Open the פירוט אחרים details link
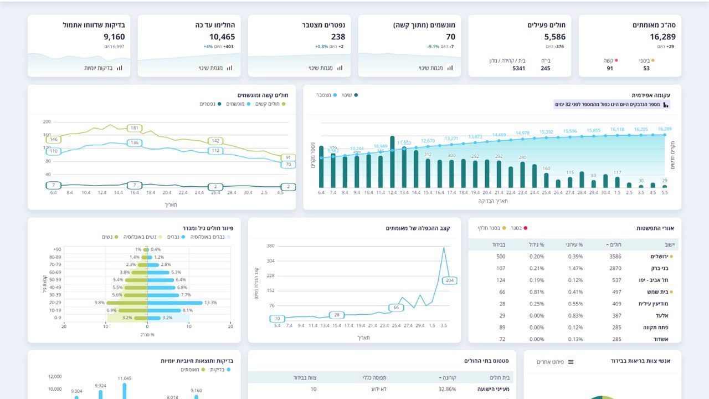The height and width of the screenshot is (399, 709). [550, 362]
